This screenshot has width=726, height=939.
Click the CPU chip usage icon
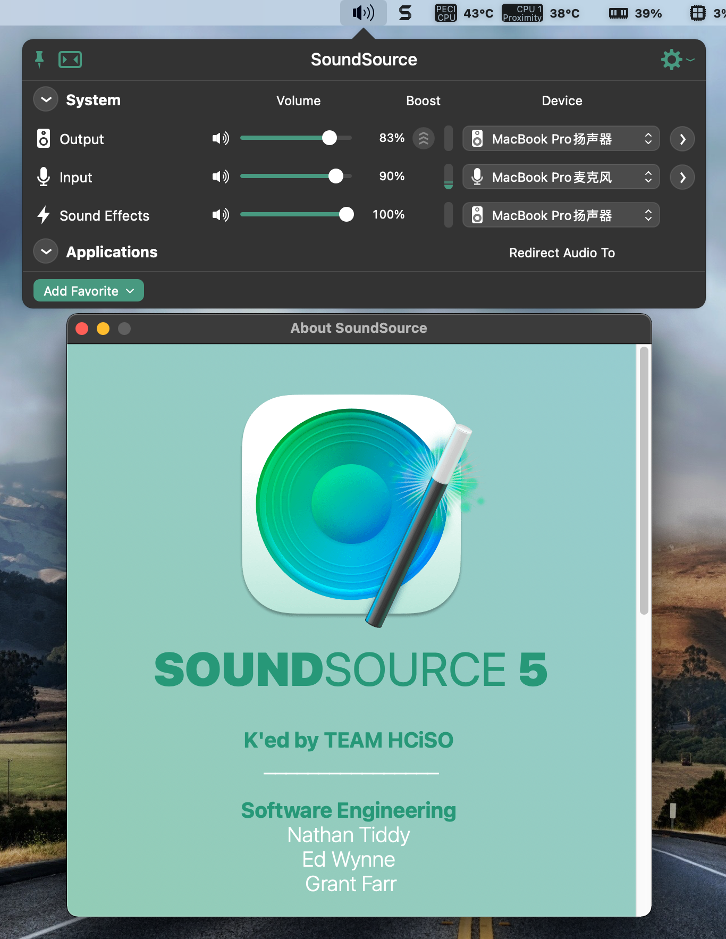click(697, 13)
